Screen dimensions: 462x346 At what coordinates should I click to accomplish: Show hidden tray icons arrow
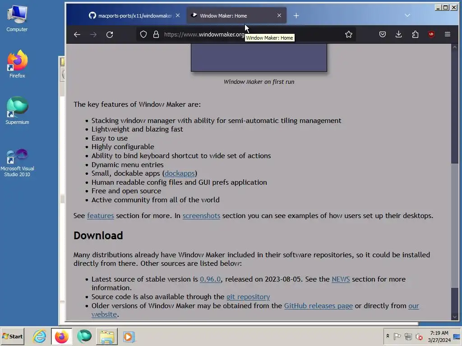point(388,336)
